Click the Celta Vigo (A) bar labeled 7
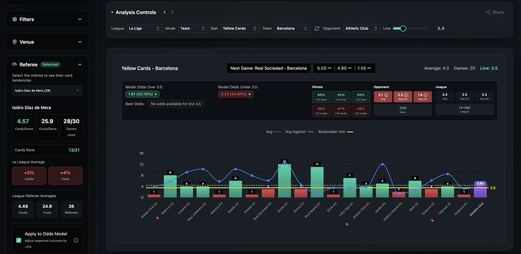The image size is (521, 254). tap(350, 188)
